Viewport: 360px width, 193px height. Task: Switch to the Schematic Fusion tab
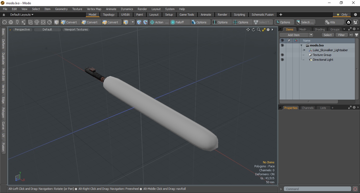(x=263, y=15)
